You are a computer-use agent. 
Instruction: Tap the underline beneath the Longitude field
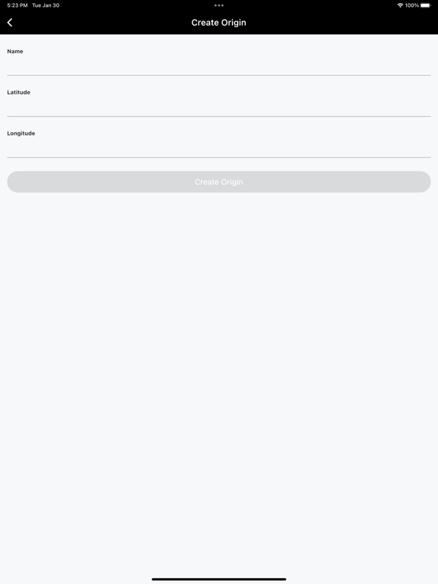[219, 157]
